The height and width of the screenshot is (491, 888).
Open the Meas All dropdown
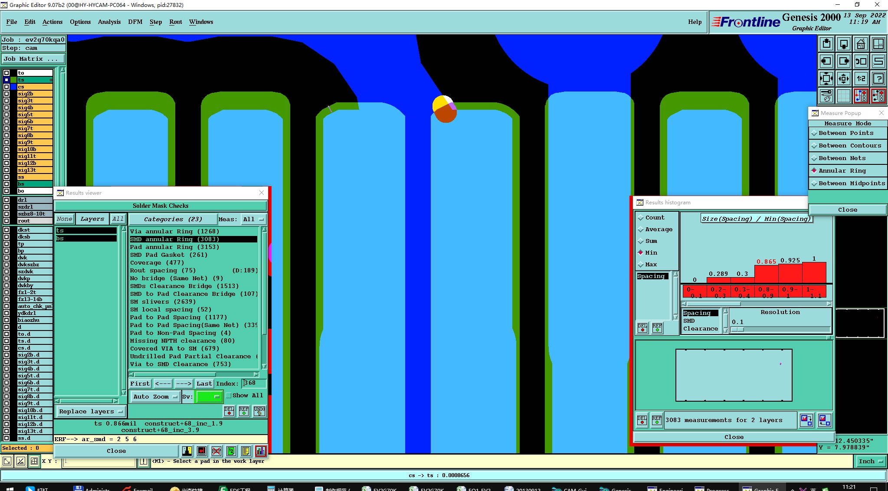click(253, 219)
